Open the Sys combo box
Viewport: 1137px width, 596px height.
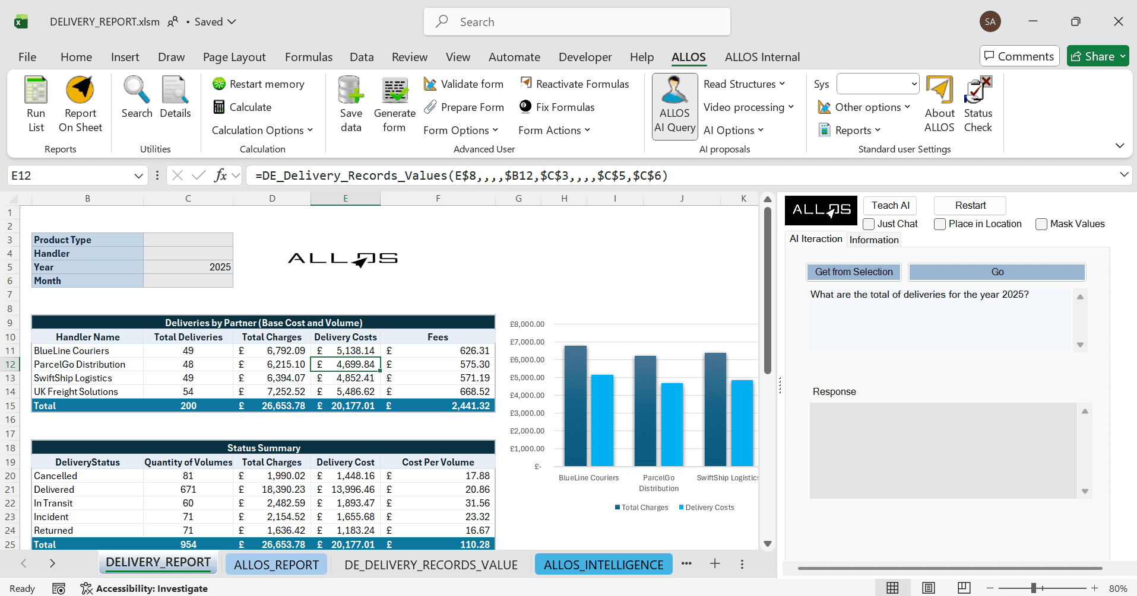point(878,84)
